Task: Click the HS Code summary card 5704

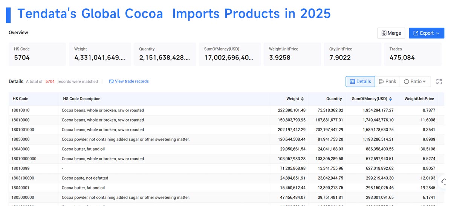Action: (x=37, y=54)
